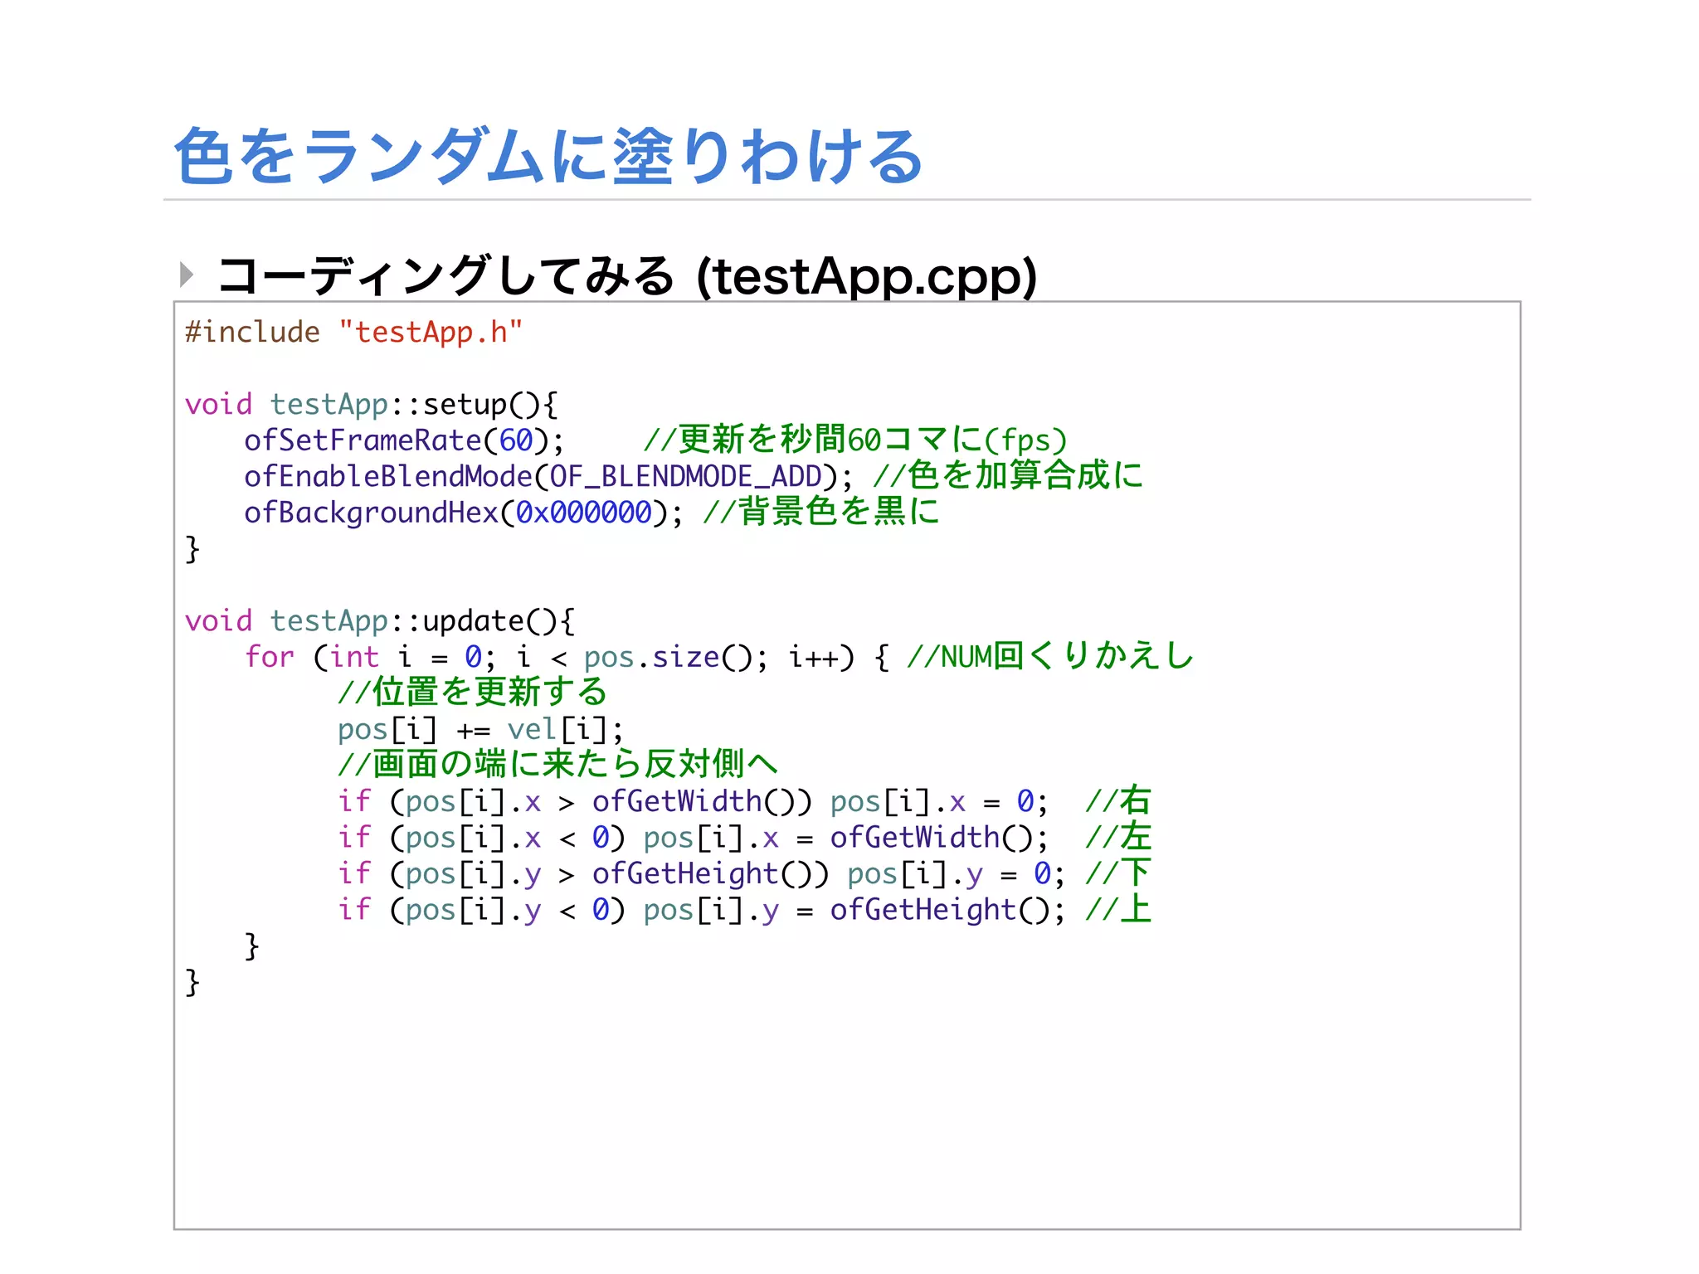The image size is (1699, 1274).
Task: Click the comment //更新を秒間60コマに(fps)
Action: click(855, 440)
